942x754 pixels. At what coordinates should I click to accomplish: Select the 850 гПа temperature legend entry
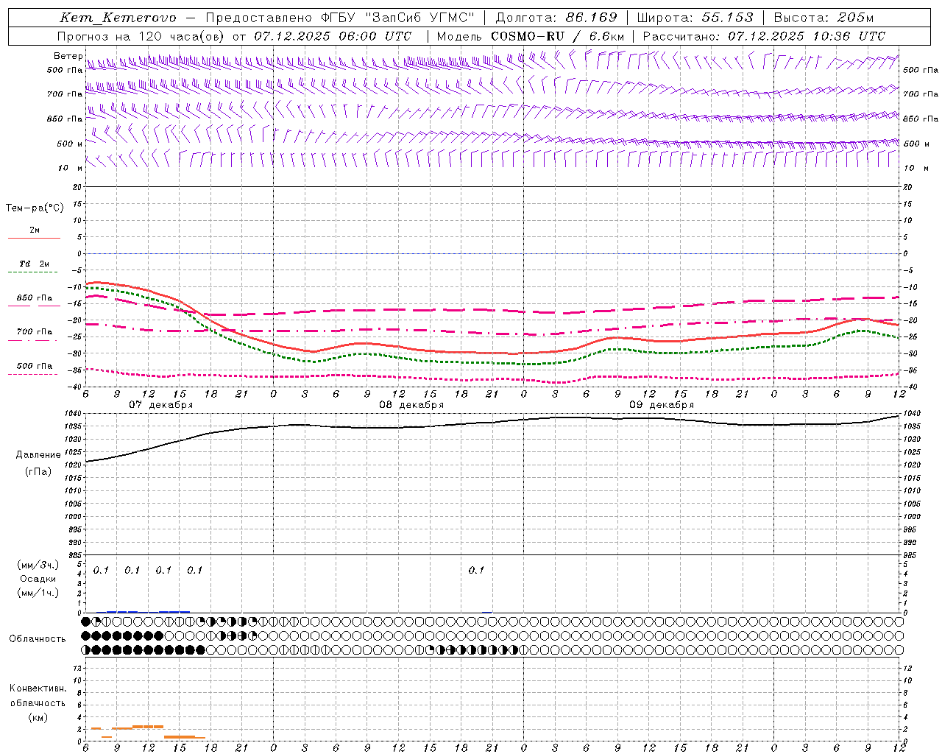click(34, 298)
